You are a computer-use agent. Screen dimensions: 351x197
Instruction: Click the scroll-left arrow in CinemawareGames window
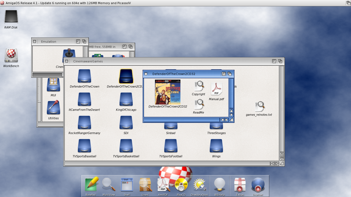coord(273,164)
